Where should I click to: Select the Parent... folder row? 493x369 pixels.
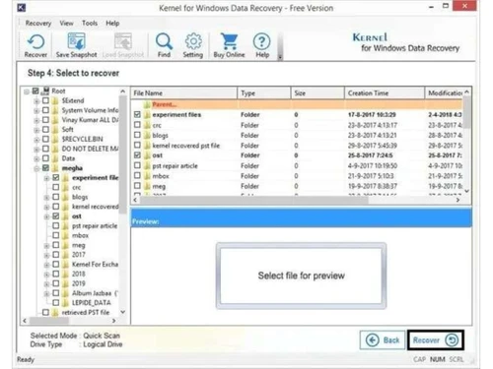point(297,104)
